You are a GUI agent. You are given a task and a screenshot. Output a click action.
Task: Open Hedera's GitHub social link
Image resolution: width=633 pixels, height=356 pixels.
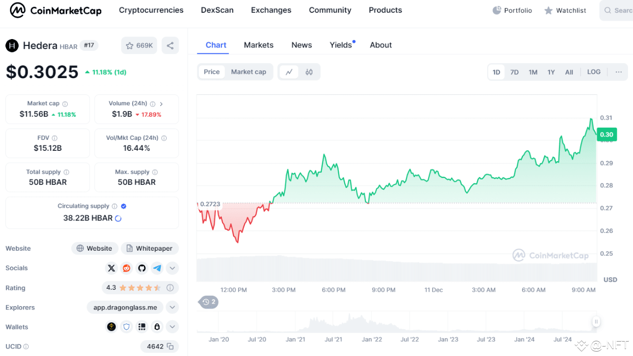(x=142, y=268)
